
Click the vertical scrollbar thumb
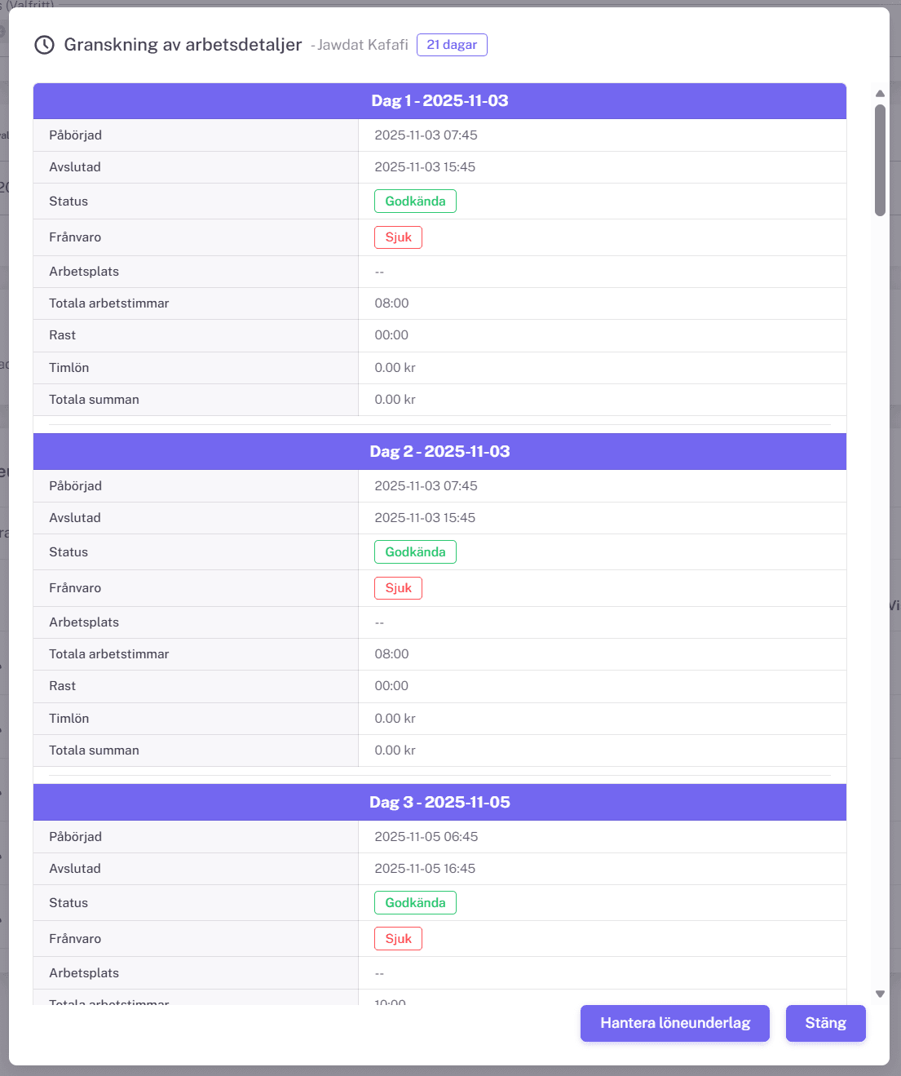tap(880, 159)
